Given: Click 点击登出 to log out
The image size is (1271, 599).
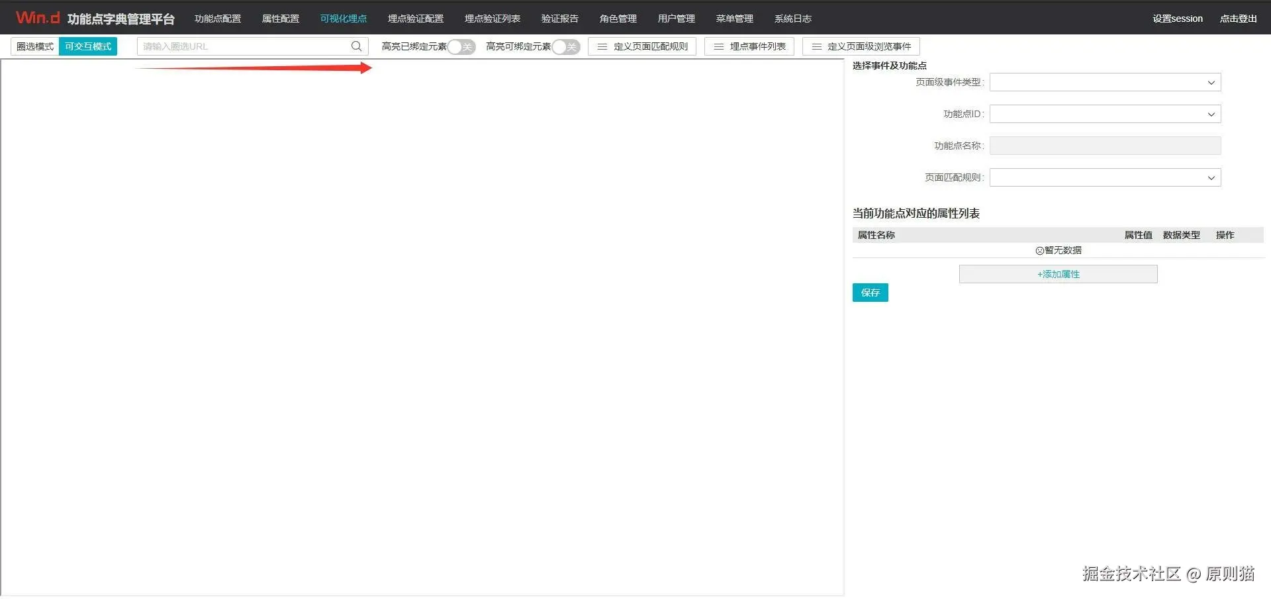Looking at the screenshot, I should 1237,19.
